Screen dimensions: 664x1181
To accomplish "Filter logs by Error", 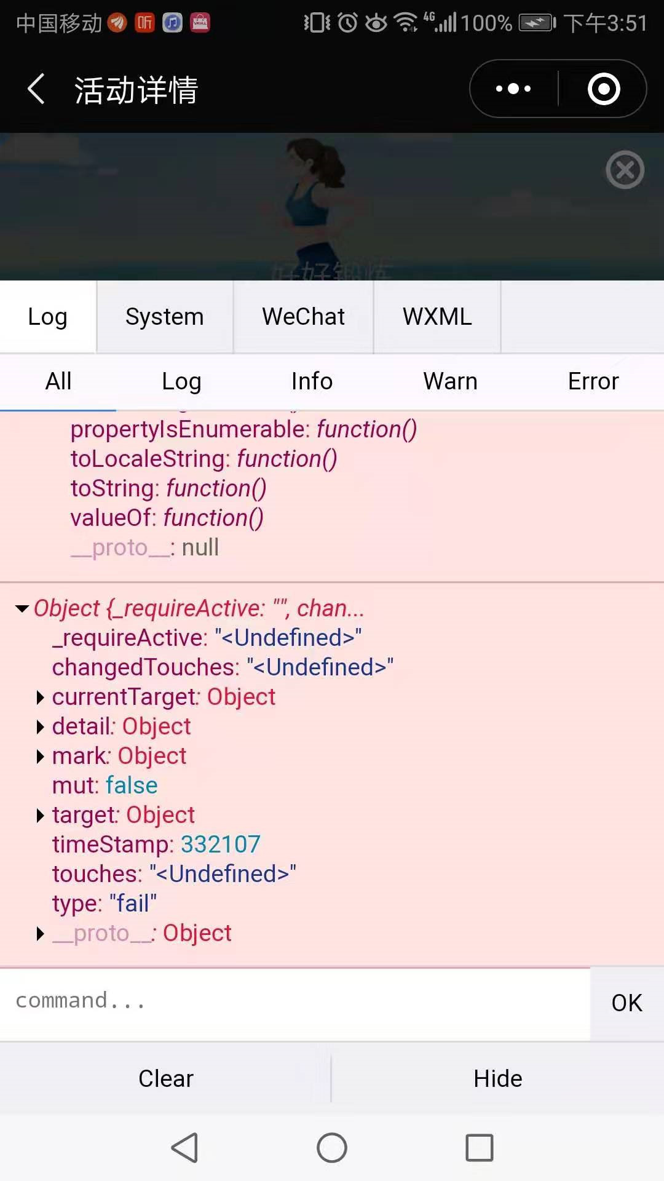I will (593, 381).
